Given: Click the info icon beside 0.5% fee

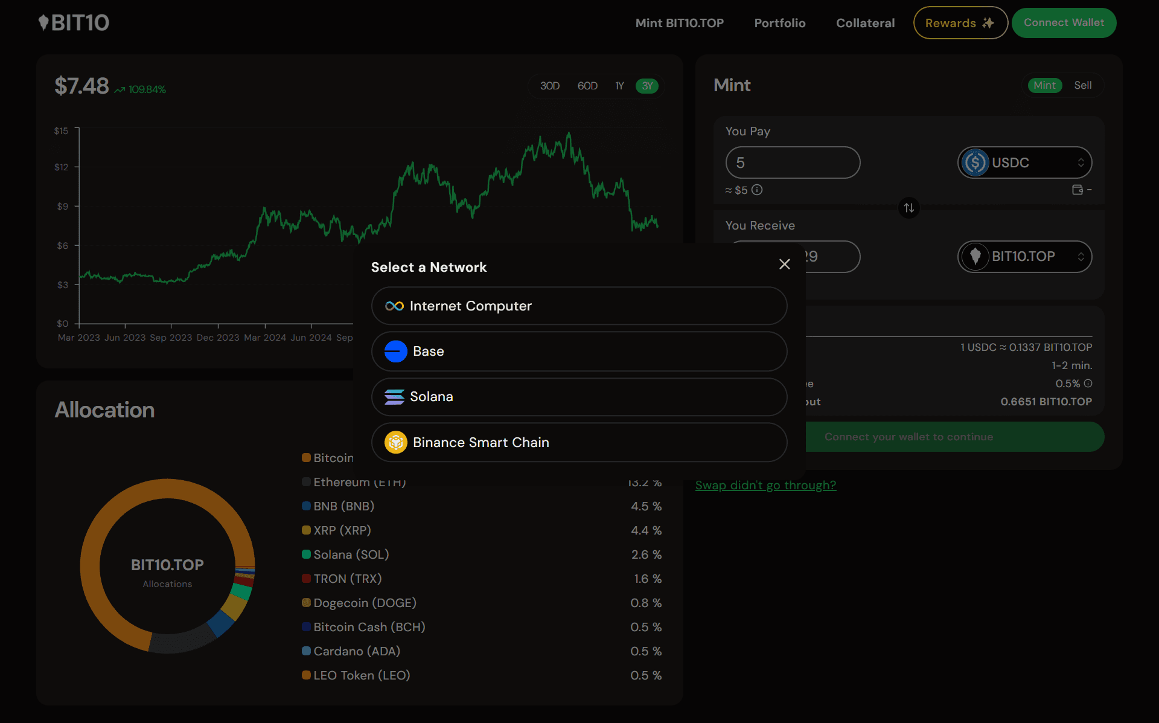Looking at the screenshot, I should [x=1088, y=384].
